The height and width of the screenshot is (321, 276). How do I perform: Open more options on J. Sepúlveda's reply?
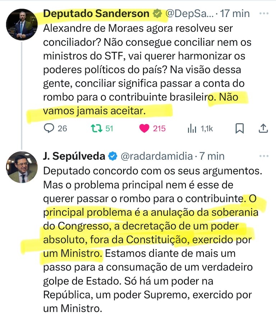(x=264, y=156)
